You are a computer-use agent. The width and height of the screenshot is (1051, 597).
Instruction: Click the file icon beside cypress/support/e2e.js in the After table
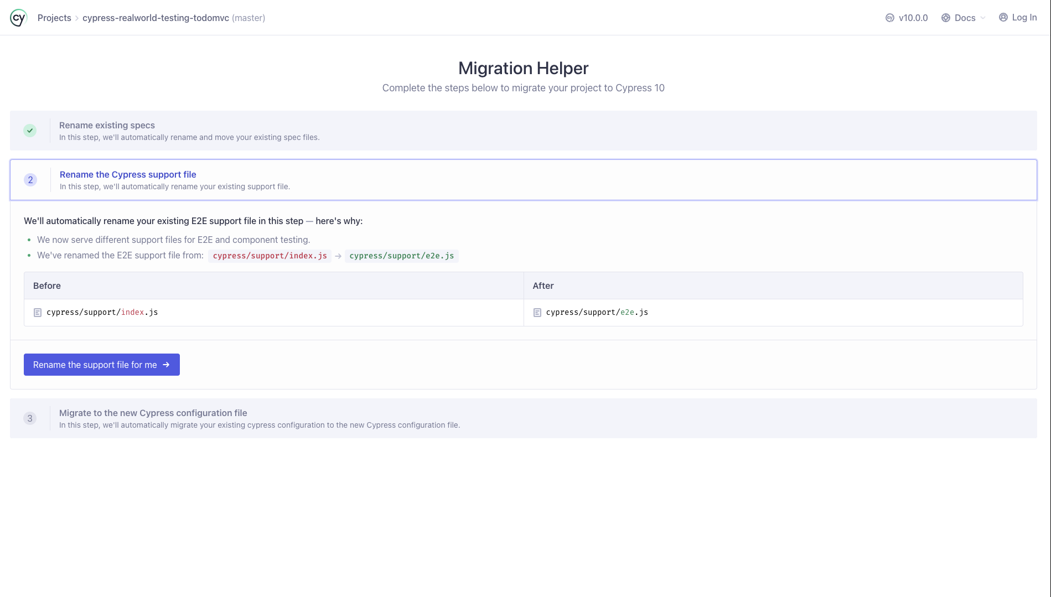point(537,313)
